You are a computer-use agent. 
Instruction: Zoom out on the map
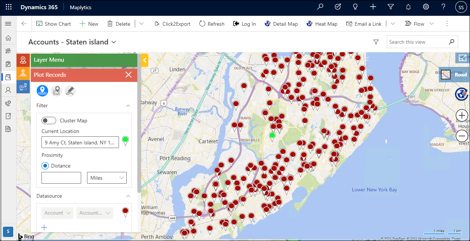click(x=462, y=136)
